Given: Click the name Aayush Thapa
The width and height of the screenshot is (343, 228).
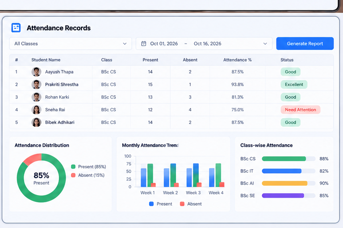Looking at the screenshot, I should [x=59, y=72].
